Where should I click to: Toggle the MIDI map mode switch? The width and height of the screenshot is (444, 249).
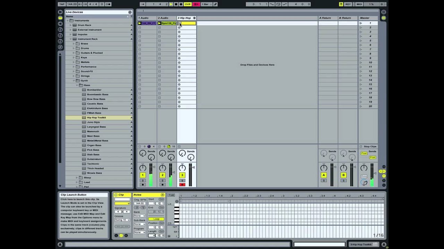point(359,4)
